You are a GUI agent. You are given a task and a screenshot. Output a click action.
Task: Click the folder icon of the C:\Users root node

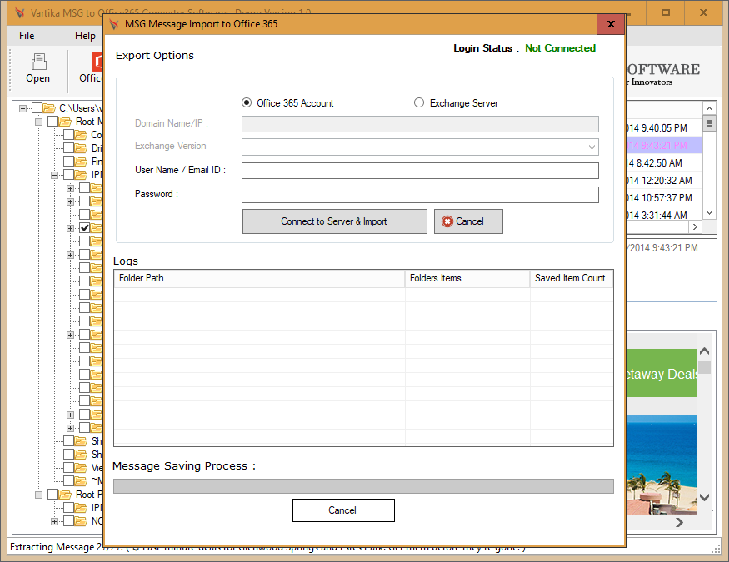pos(49,108)
